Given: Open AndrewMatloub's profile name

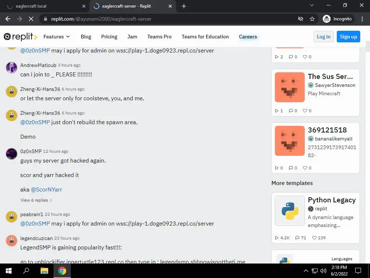Looking at the screenshot, I should point(38,65).
